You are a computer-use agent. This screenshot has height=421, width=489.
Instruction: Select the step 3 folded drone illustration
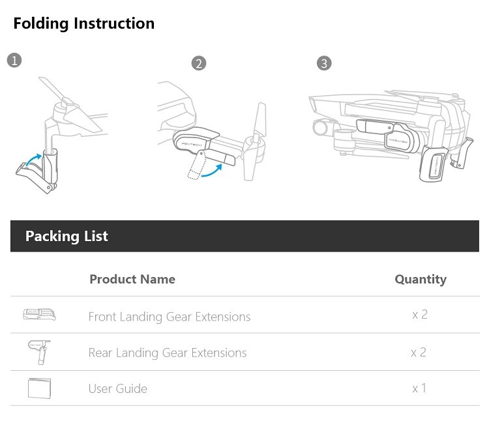click(391, 136)
